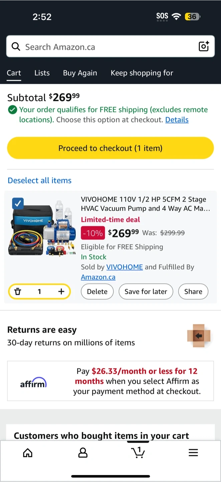Tap the camera lens search icon
221x482 pixels.
point(204,46)
